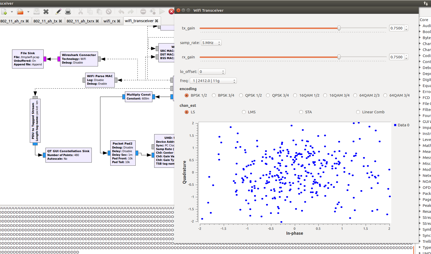The image size is (431, 254).
Task: Open an existing flow graph file
Action: point(20,11)
